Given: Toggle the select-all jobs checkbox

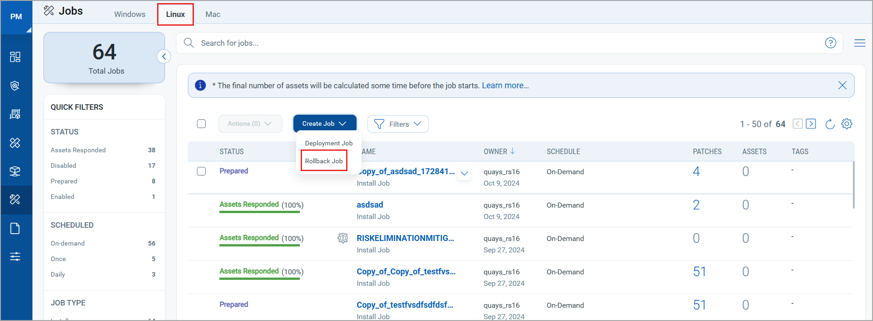Looking at the screenshot, I should [x=201, y=124].
